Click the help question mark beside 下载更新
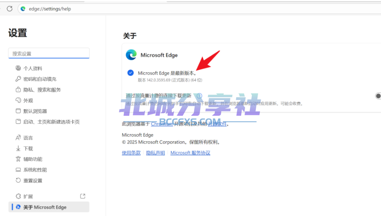The height and width of the screenshot is (216, 381). pyautogui.click(x=199, y=96)
